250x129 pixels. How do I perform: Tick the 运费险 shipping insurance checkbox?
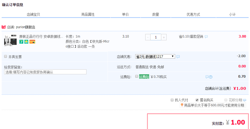136,76
